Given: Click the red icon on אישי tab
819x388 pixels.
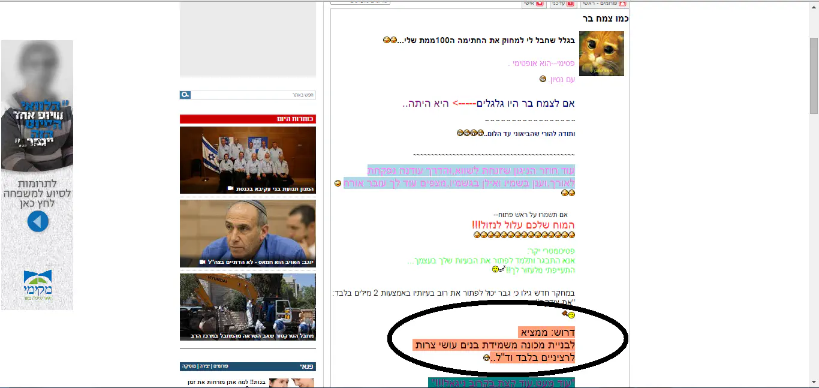Looking at the screenshot, I should pos(539,3).
